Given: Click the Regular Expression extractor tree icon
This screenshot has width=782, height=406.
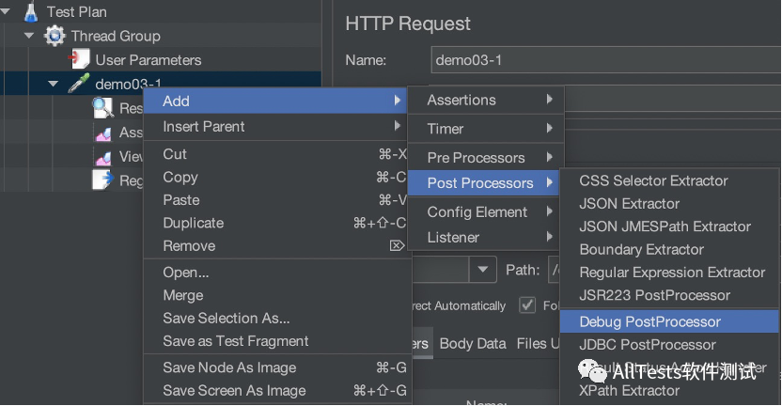Looking at the screenshot, I should tap(103, 180).
